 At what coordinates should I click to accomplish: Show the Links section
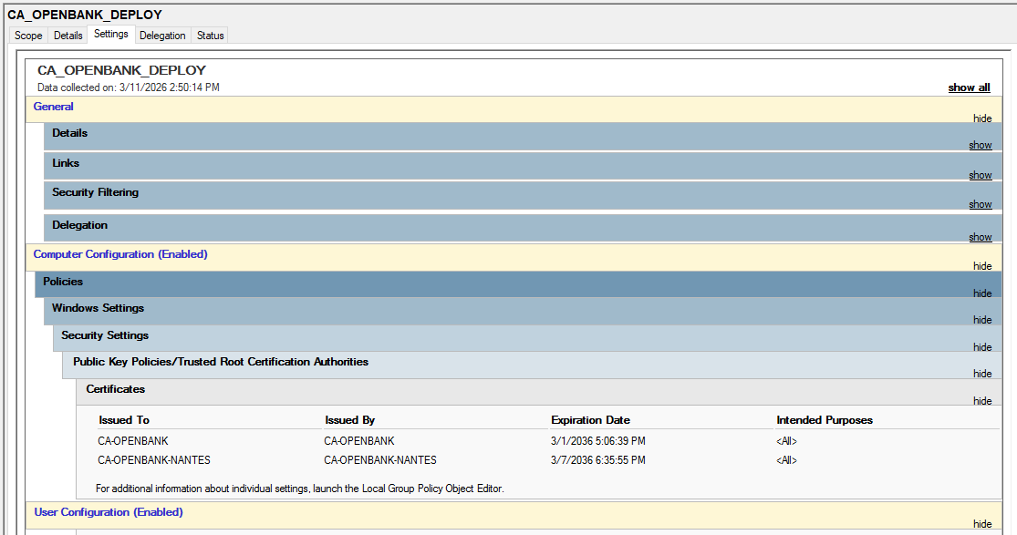click(980, 175)
